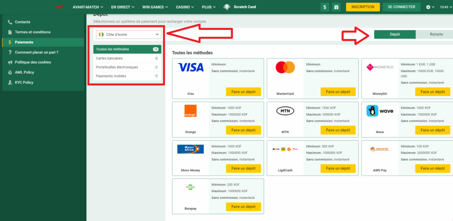Click the AWD Pay logo
453x221 pixels.
click(x=380, y=149)
